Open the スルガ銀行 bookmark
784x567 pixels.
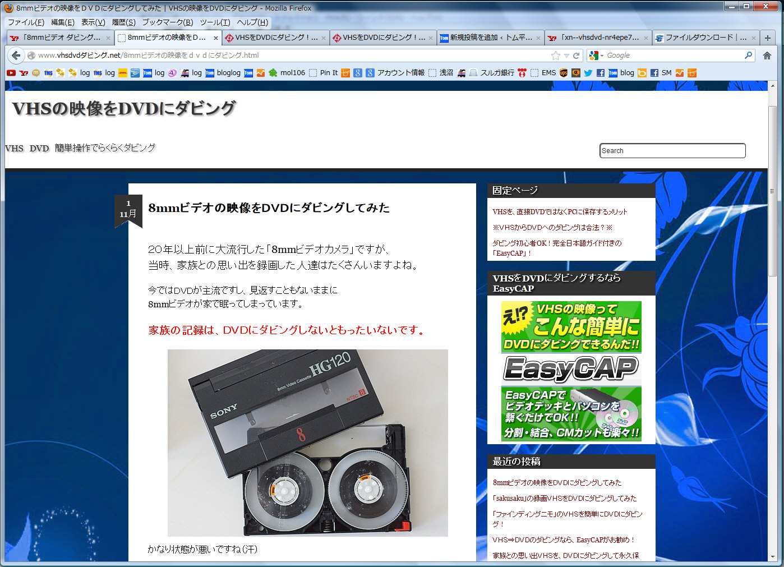[492, 73]
